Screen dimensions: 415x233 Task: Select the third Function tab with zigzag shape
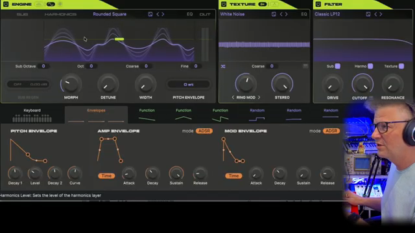click(220, 115)
